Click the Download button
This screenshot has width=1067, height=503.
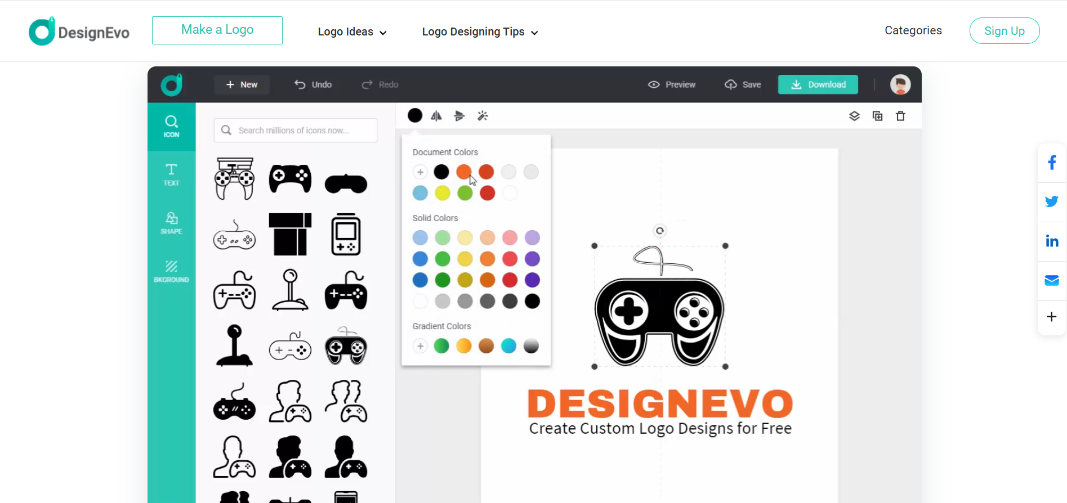tap(818, 84)
